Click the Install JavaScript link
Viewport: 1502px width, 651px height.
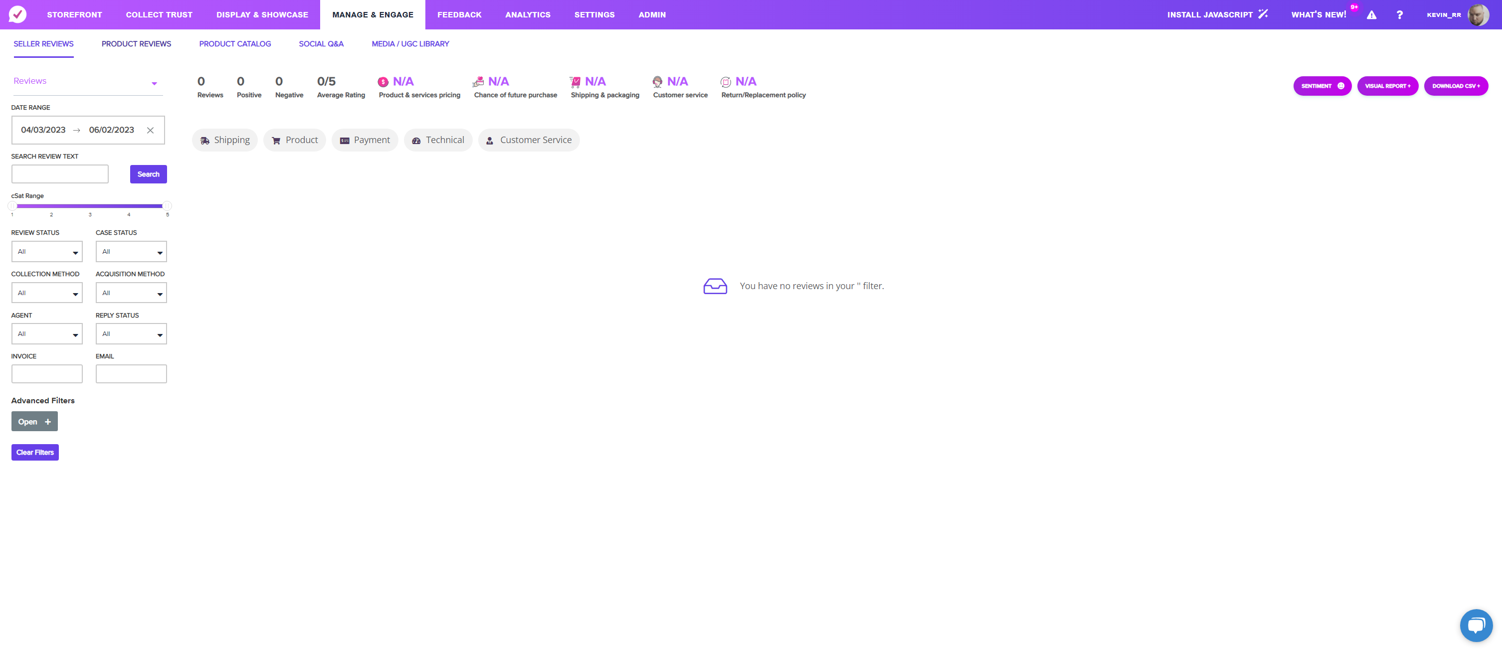point(1217,14)
